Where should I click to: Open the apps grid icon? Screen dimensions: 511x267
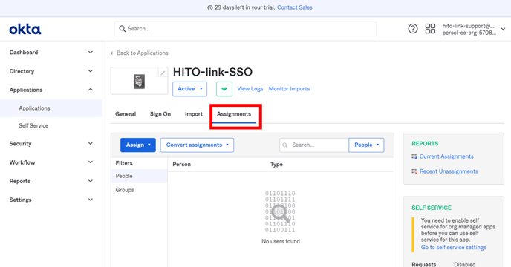pyautogui.click(x=430, y=29)
